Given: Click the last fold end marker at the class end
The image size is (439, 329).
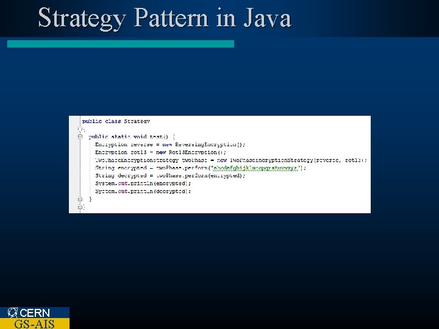Looking at the screenshot, I should point(80,207).
